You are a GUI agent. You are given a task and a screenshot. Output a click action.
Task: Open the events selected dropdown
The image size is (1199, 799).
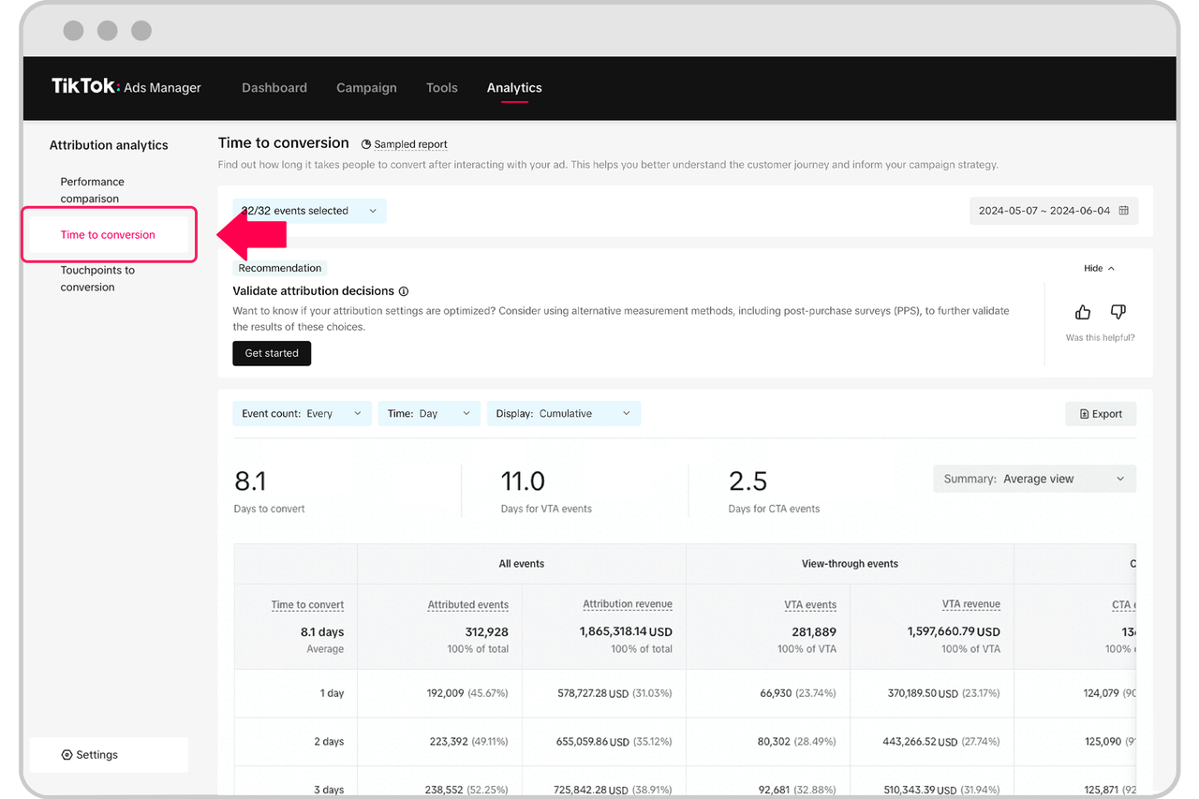point(309,211)
